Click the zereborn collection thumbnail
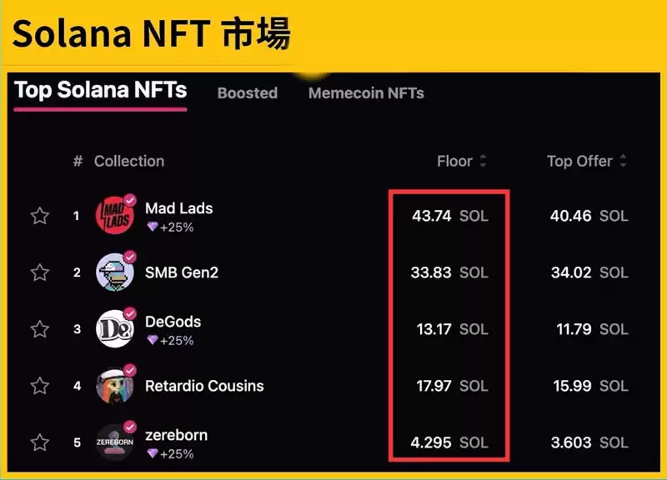667x480 pixels. tap(114, 442)
